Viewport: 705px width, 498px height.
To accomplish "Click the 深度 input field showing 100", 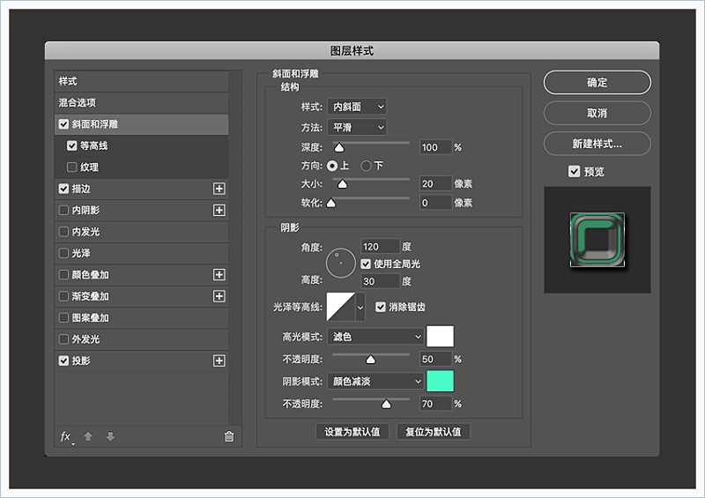I will tap(435, 147).
